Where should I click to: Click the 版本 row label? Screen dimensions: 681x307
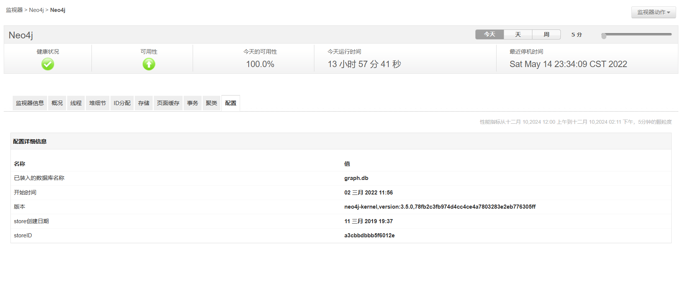19,207
